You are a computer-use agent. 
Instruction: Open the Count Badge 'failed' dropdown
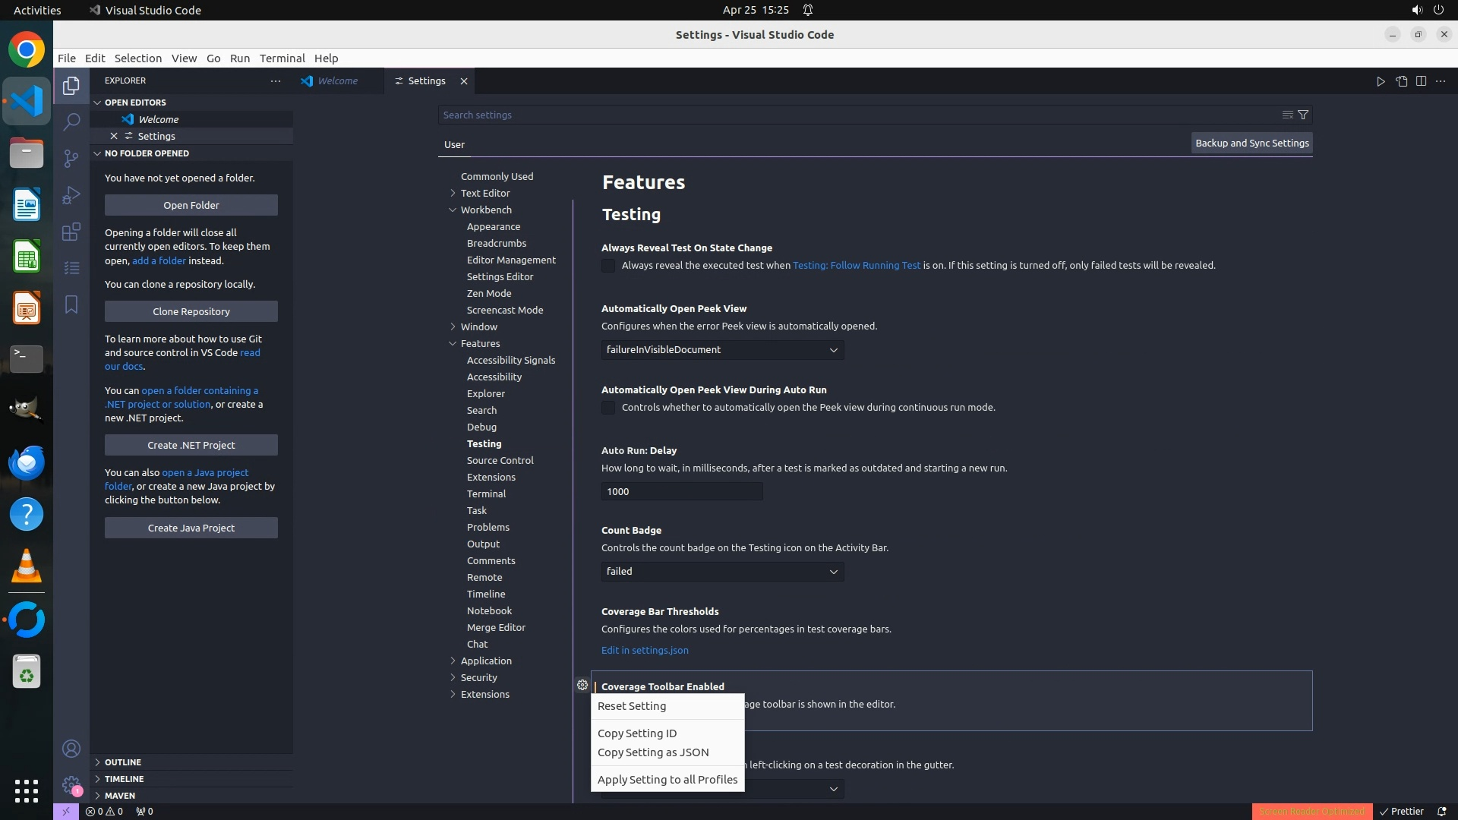point(722,572)
